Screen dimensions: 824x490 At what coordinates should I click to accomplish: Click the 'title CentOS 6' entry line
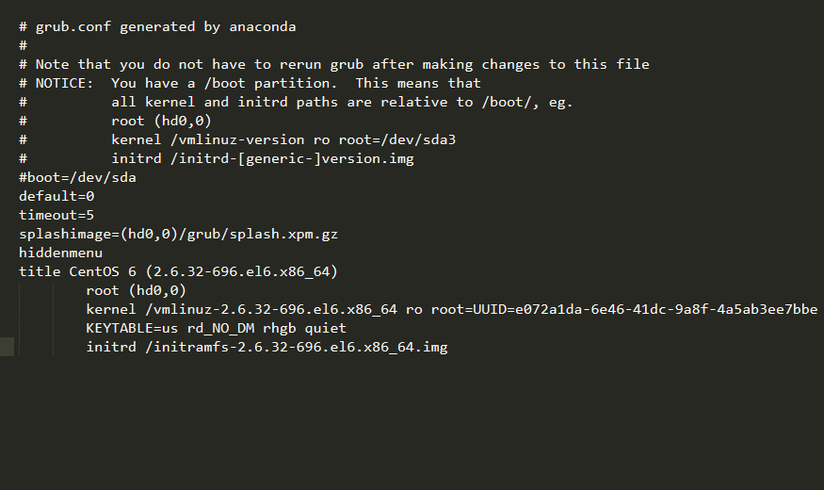[179, 272]
